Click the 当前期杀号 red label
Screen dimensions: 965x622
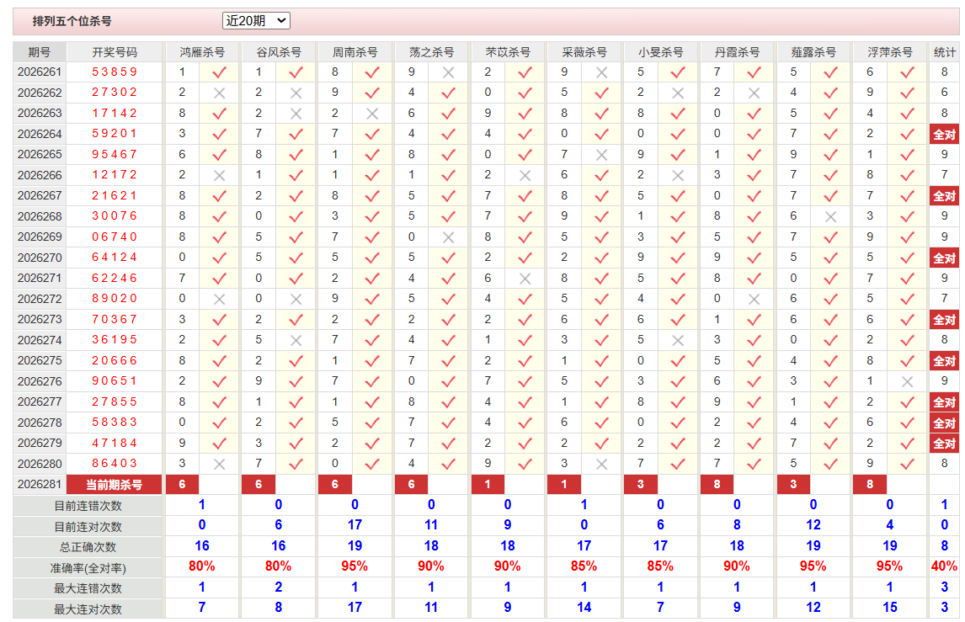coord(115,485)
